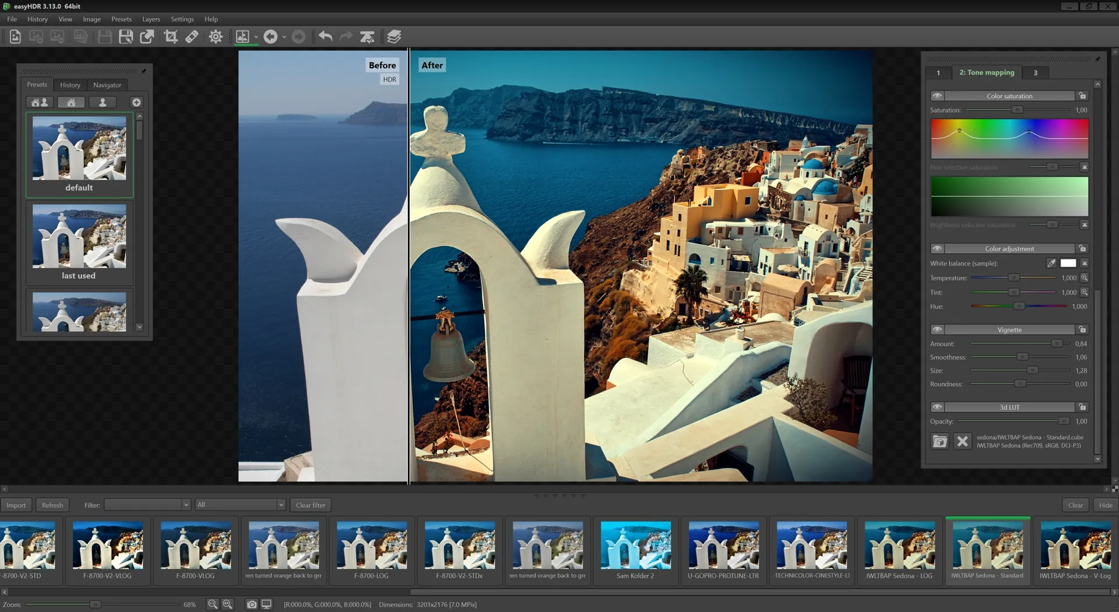The height and width of the screenshot is (612, 1119).
Task: Select the Crop tool from toolbar
Action: click(171, 36)
